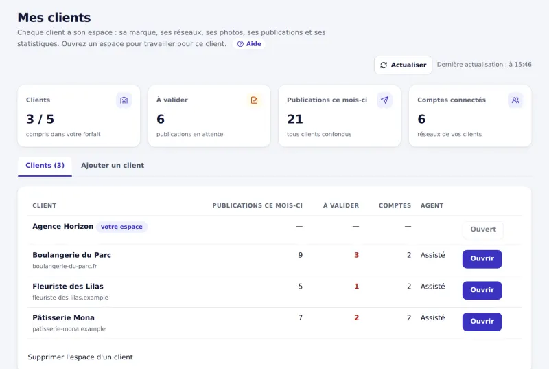549x369 pixels.
Task: Click fleuriste-des-lilas.example domain text
Action: [x=71, y=298]
